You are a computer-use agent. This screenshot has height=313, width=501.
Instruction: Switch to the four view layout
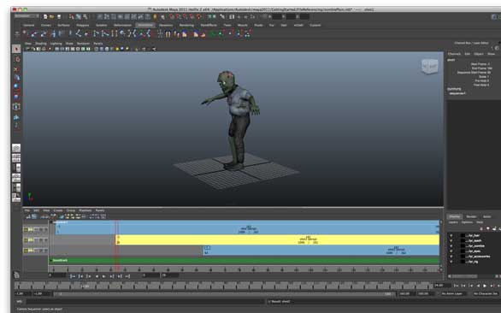(x=16, y=157)
